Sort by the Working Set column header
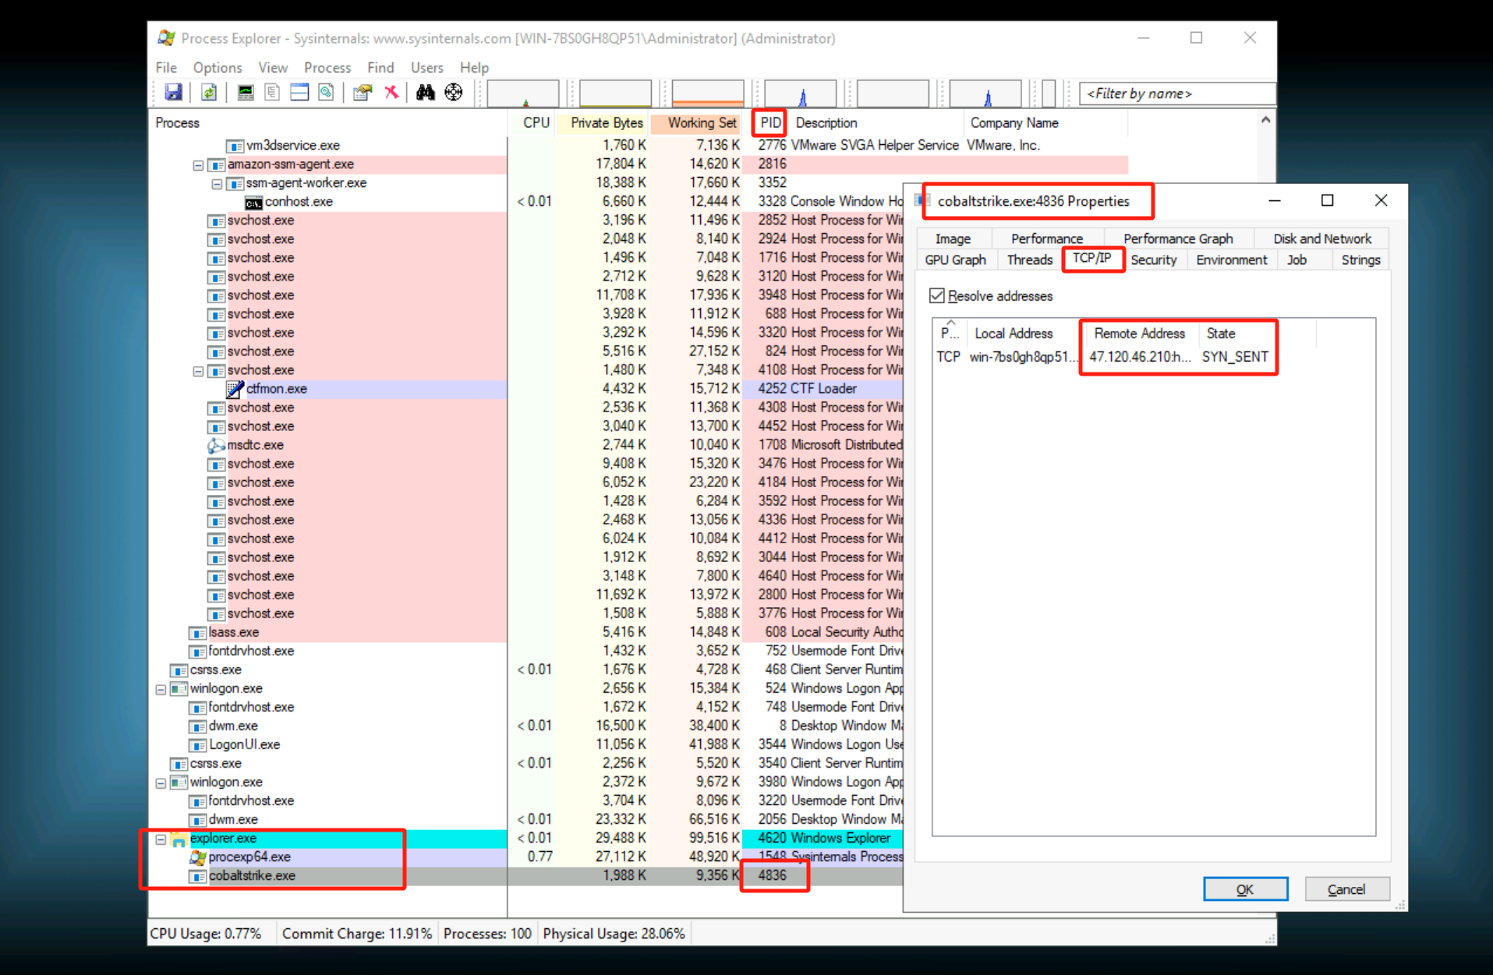1493x975 pixels. coord(702,123)
